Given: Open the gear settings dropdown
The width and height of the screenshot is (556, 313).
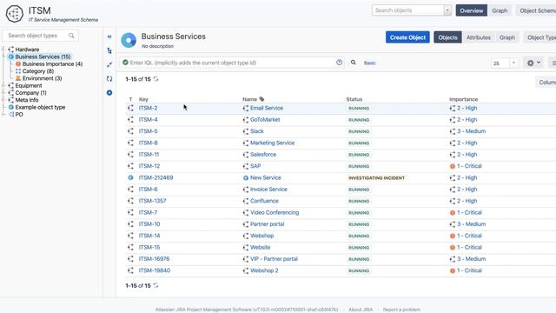Looking at the screenshot, I should point(533,63).
